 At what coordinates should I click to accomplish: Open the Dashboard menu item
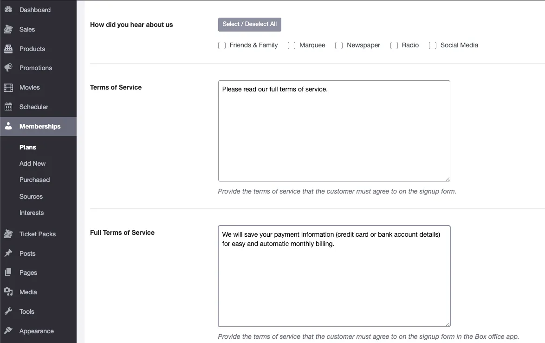coord(35,10)
